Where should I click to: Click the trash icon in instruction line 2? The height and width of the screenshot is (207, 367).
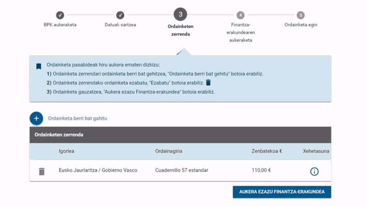pos(208,83)
